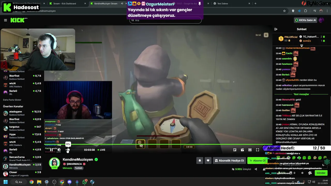Select KendineMuzisyen in sidebar list
331x186 pixels.
pos(22,166)
